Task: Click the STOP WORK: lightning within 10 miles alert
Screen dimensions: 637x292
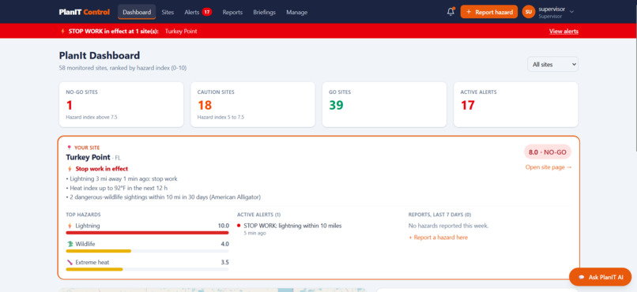Action: (292, 226)
